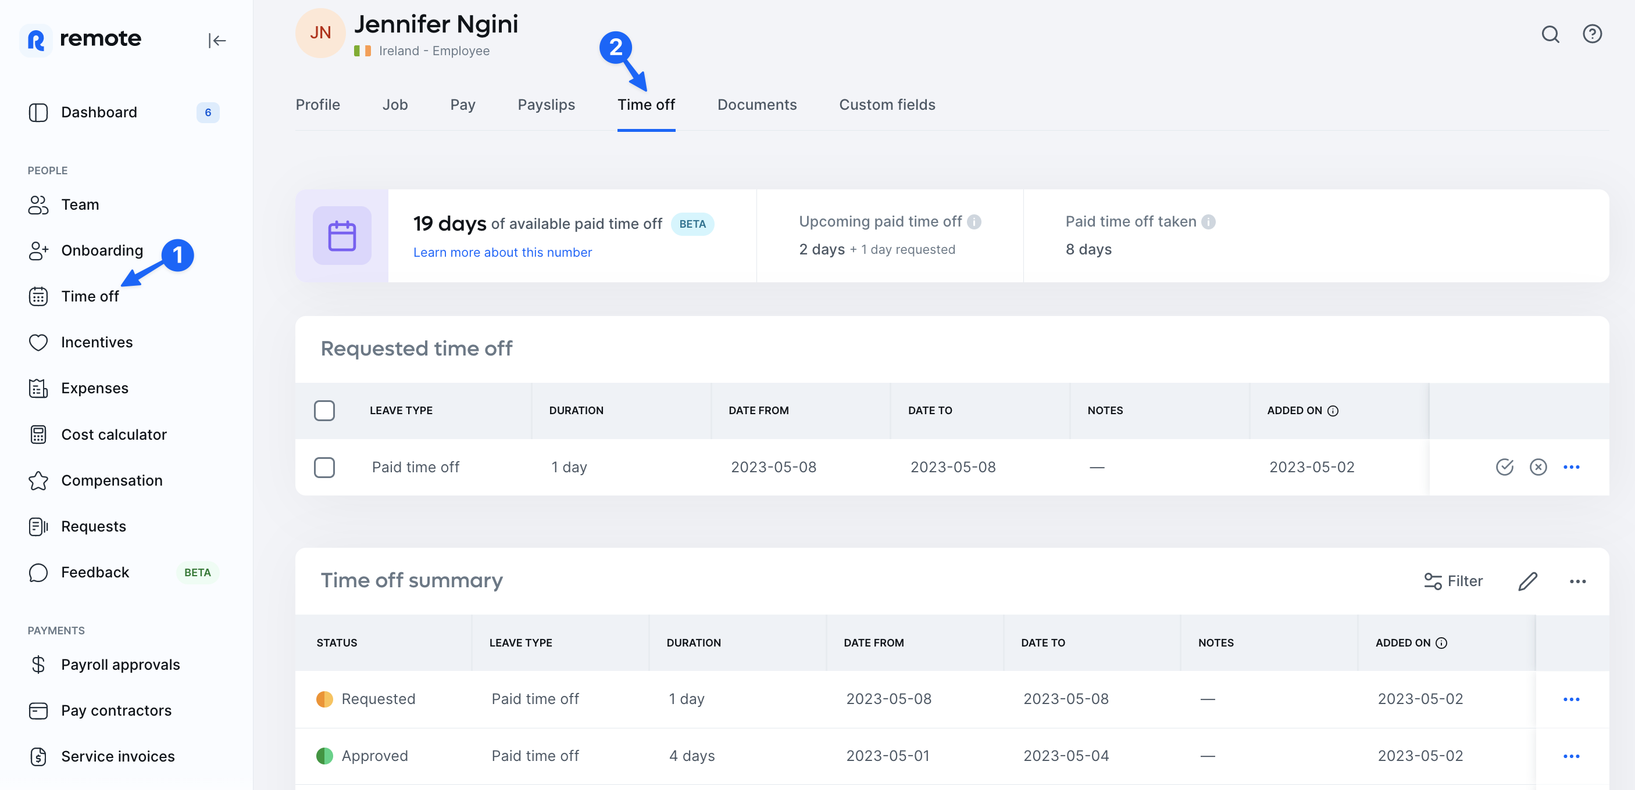Image resolution: width=1635 pixels, height=790 pixels.
Task: Open the ADDED ON info tooltip icon
Action: pos(1332,410)
